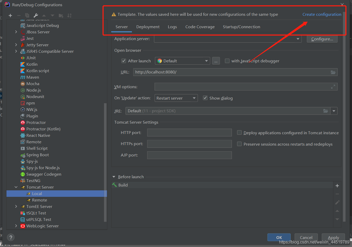Screen dimensions: 352x247
Task: Click the Remove Configuration minus icon
Action: tap(19, 16)
